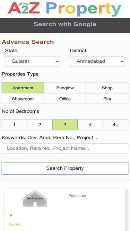Select 3 bedrooms option
130x231 pixels.
tap(65, 125)
